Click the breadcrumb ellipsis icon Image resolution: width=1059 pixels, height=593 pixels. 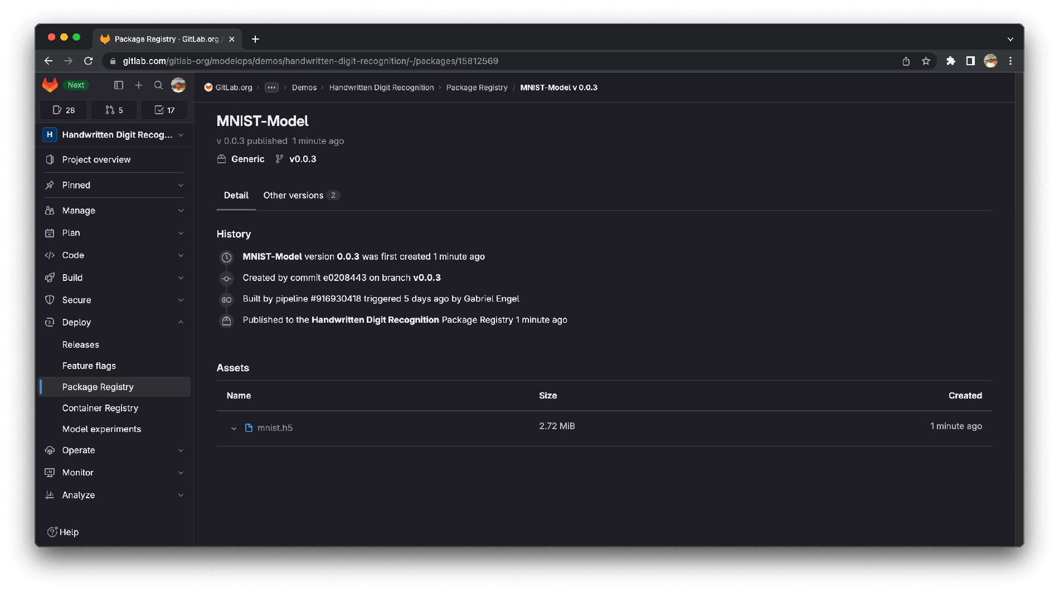271,88
